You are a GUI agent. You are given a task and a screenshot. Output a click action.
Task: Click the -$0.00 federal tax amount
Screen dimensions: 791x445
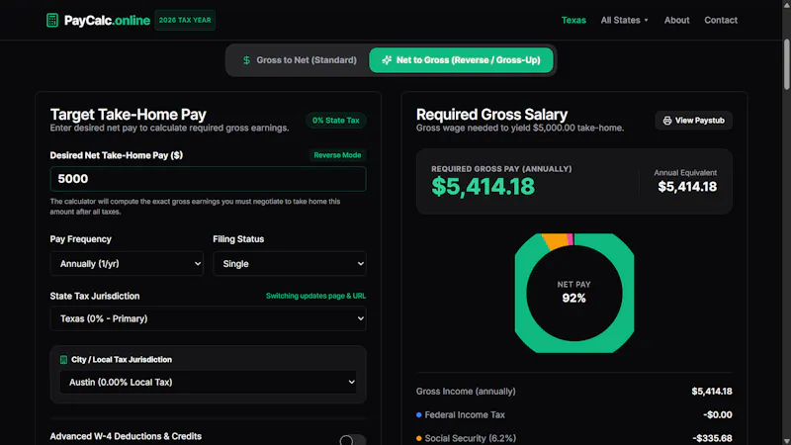pyautogui.click(x=718, y=414)
